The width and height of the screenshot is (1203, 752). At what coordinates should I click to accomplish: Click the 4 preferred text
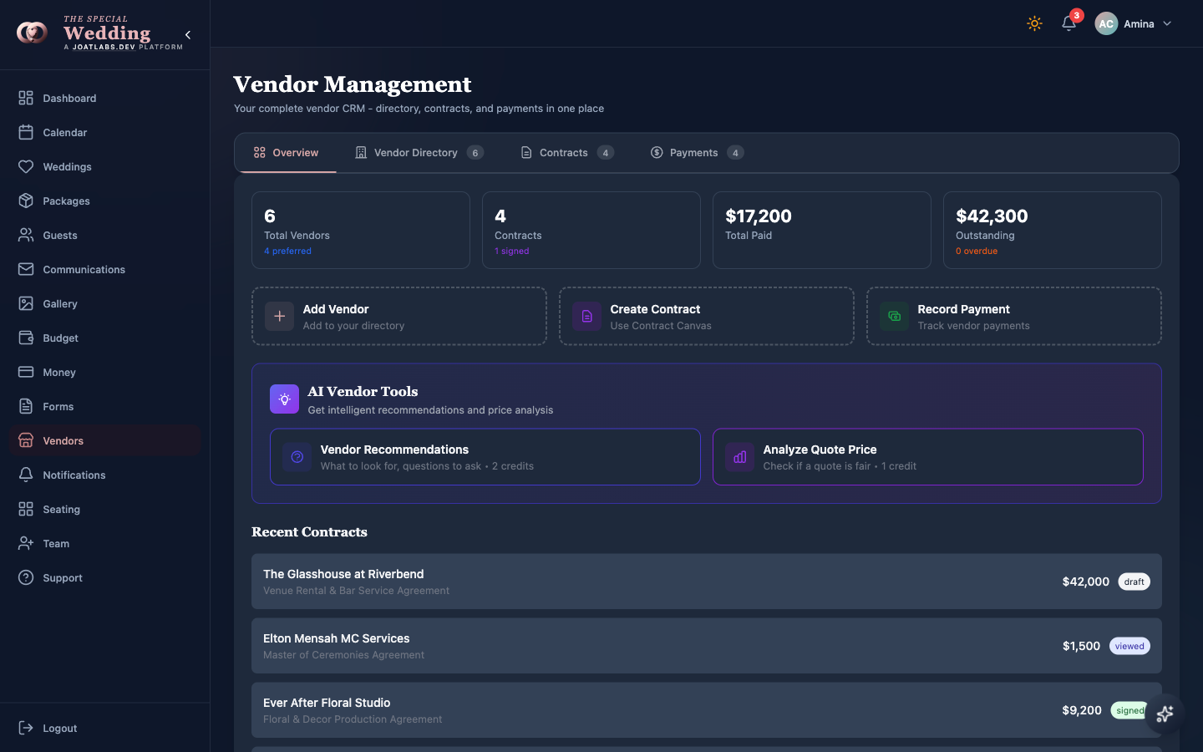tap(287, 251)
